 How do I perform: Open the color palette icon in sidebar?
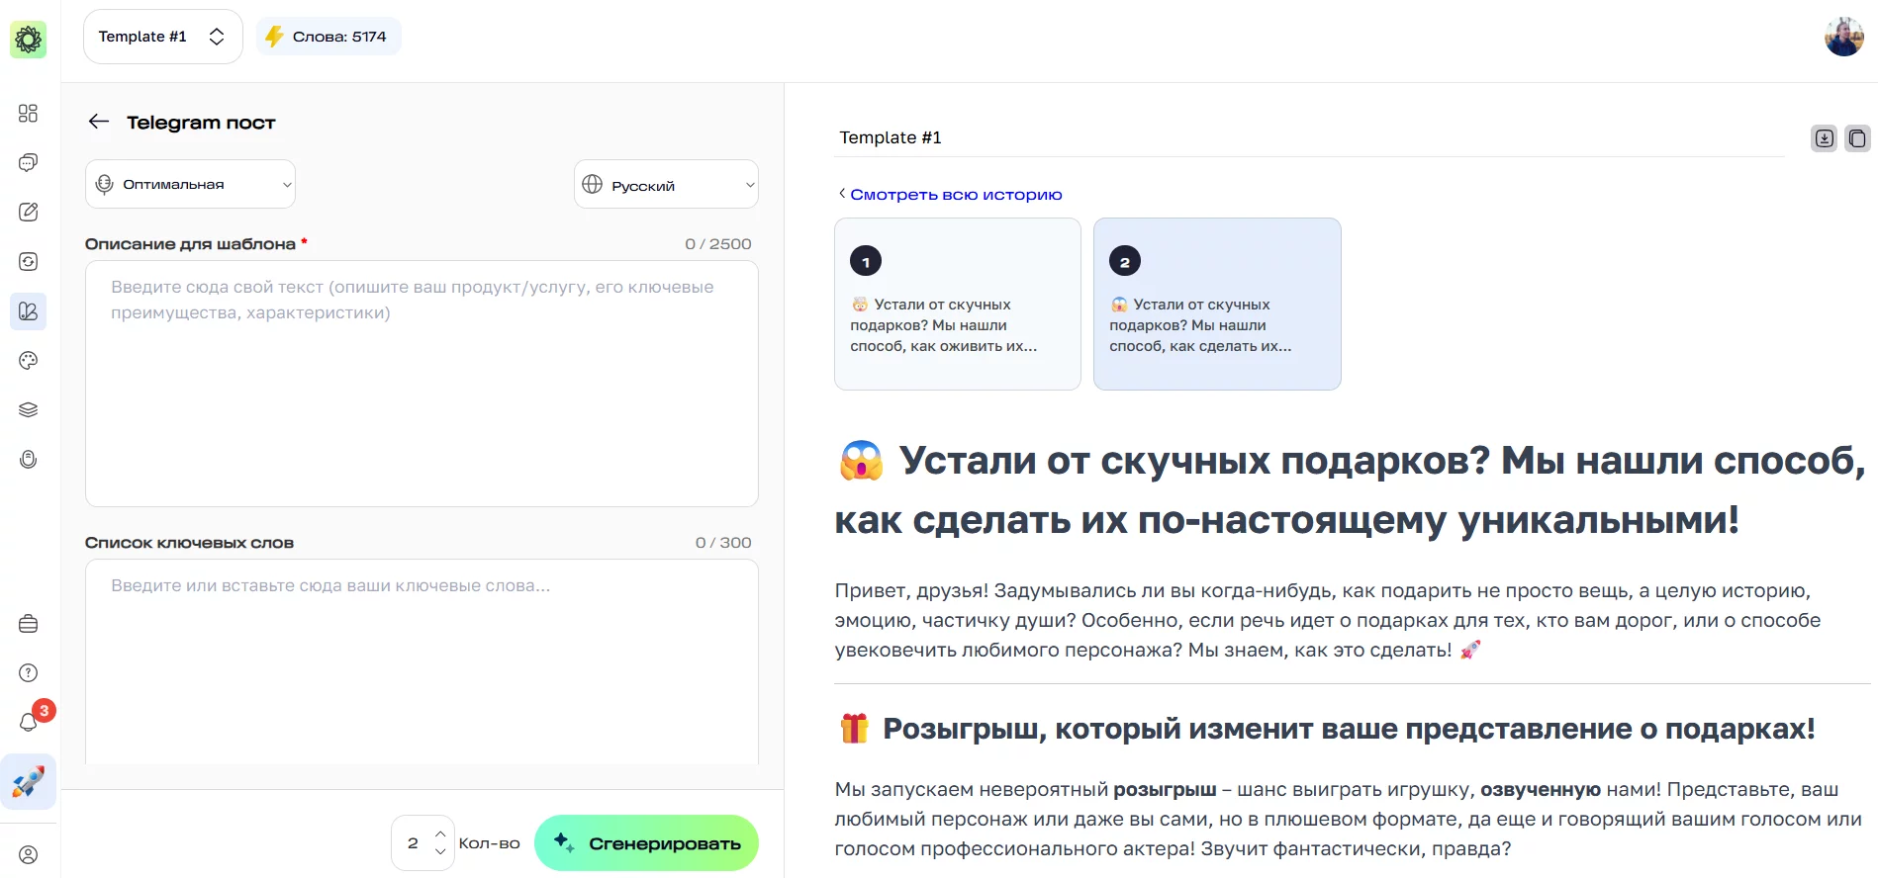tap(28, 361)
